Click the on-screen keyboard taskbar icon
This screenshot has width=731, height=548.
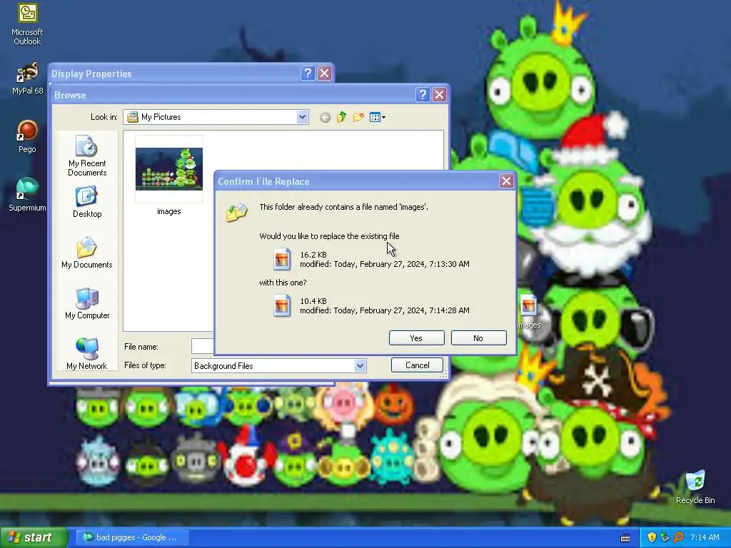tap(625, 538)
